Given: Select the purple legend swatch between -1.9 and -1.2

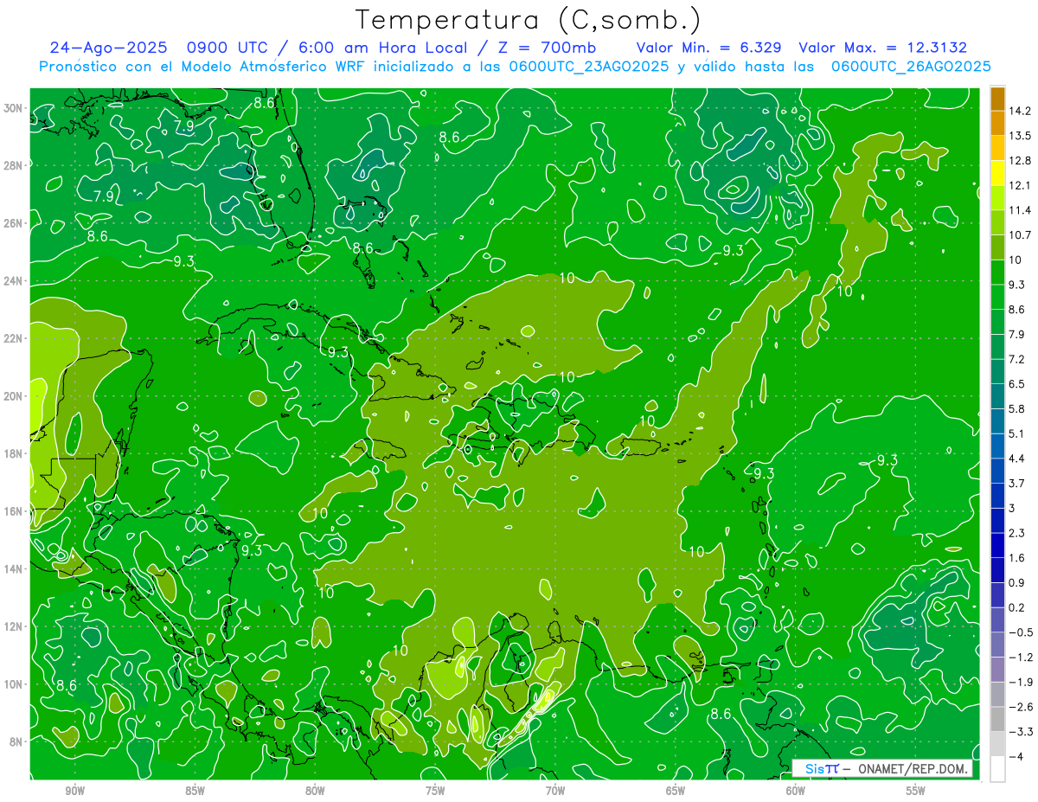Looking at the screenshot, I should coord(997,669).
